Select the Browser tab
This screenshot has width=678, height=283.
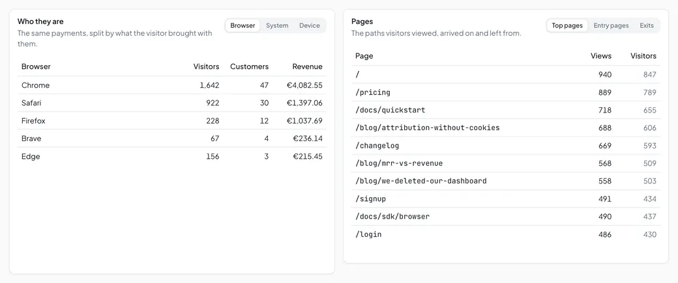(x=243, y=25)
